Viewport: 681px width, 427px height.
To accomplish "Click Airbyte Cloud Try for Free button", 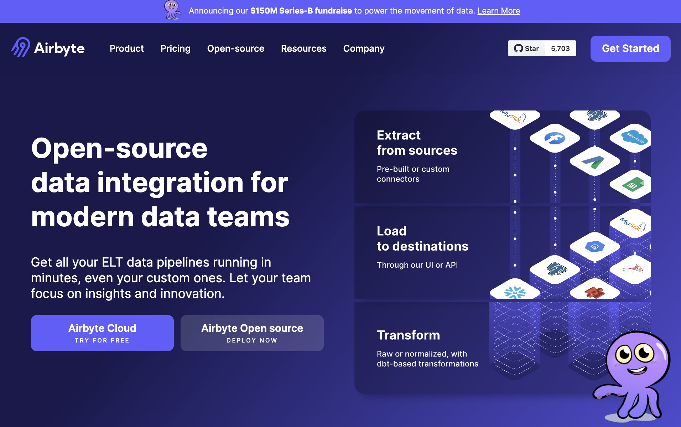I will (x=102, y=333).
